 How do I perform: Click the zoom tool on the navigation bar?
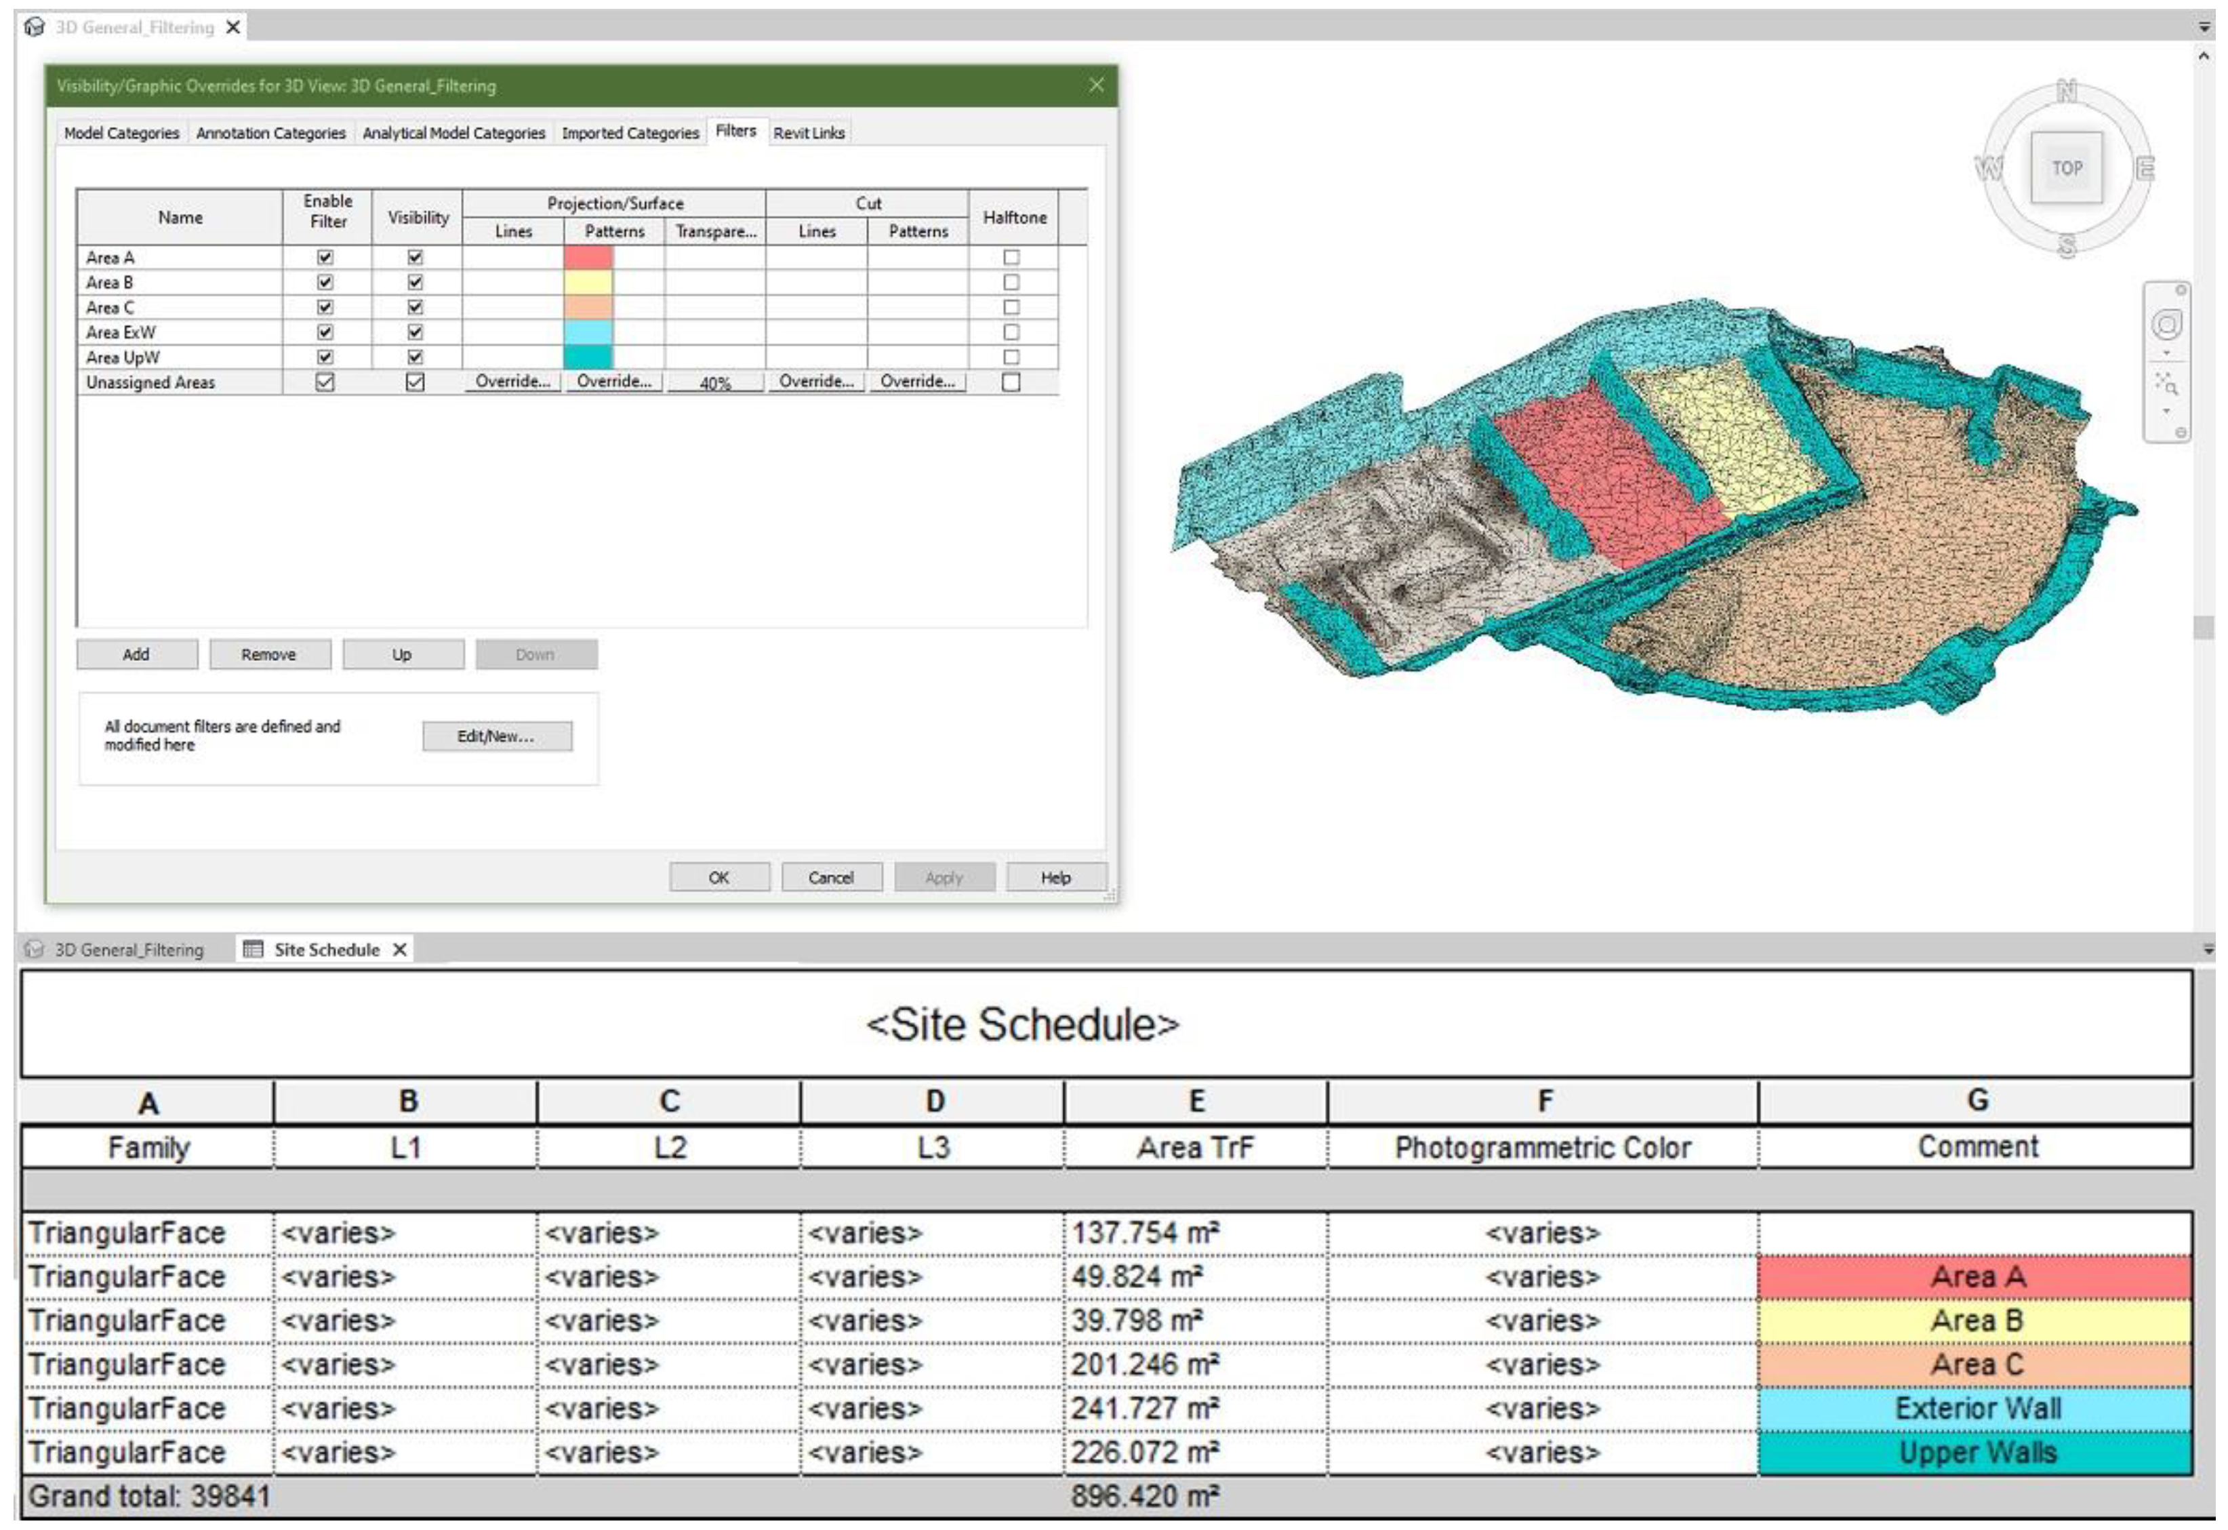point(2166,384)
